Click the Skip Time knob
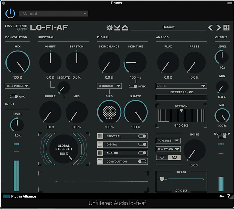 [135, 62]
